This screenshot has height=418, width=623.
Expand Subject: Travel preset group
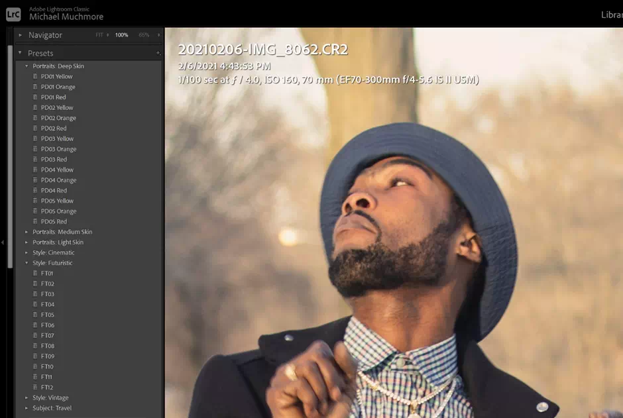[x=27, y=408]
